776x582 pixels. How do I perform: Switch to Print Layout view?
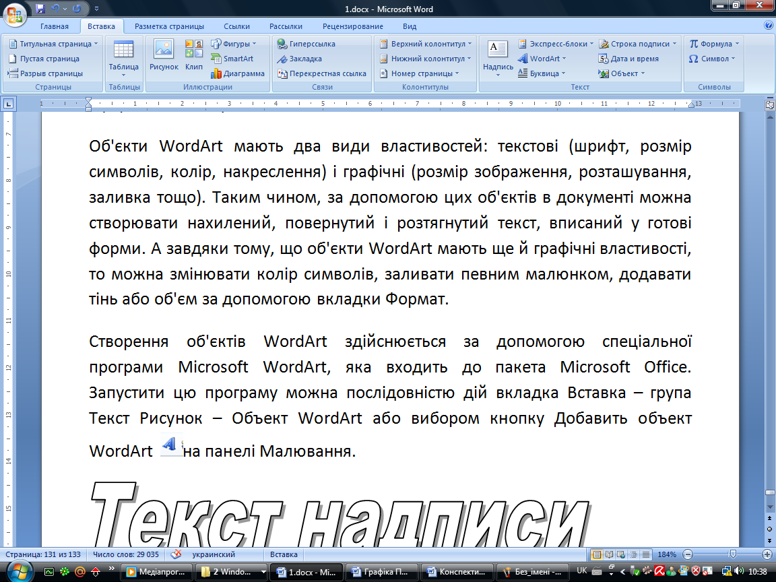pyautogui.click(x=597, y=554)
